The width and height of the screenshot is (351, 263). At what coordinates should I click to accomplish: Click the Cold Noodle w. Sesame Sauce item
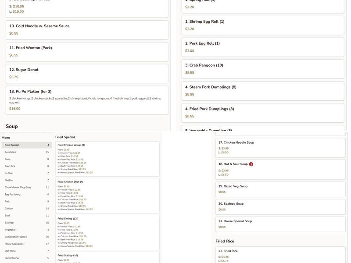(x=86, y=30)
